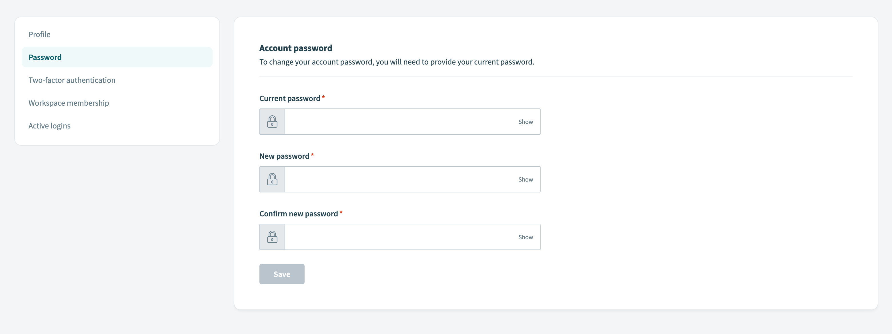Open the Profile settings section

[39, 34]
